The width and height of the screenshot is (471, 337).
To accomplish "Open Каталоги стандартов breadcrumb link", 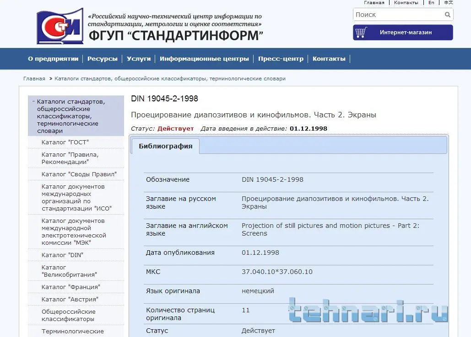I will click(x=170, y=79).
